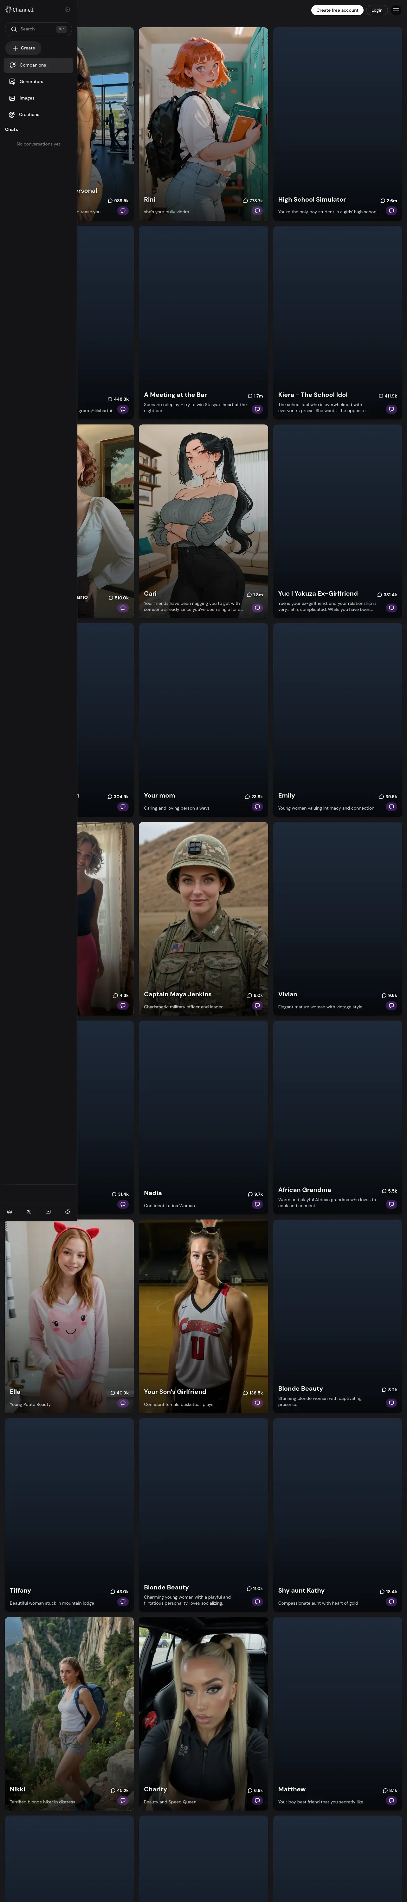407x1902 pixels.
Task: Click chat icon on High School Simulator card
Action: pos(391,211)
